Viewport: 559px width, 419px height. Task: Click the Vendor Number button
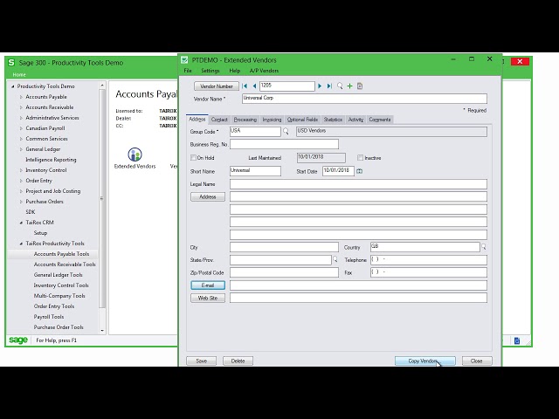217,86
